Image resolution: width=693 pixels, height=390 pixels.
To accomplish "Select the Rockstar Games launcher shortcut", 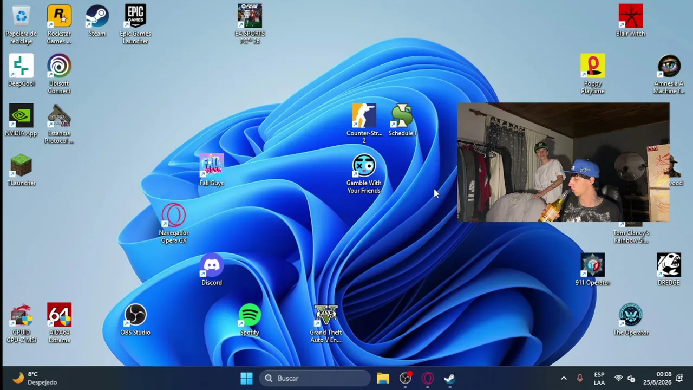I will (x=59, y=25).
